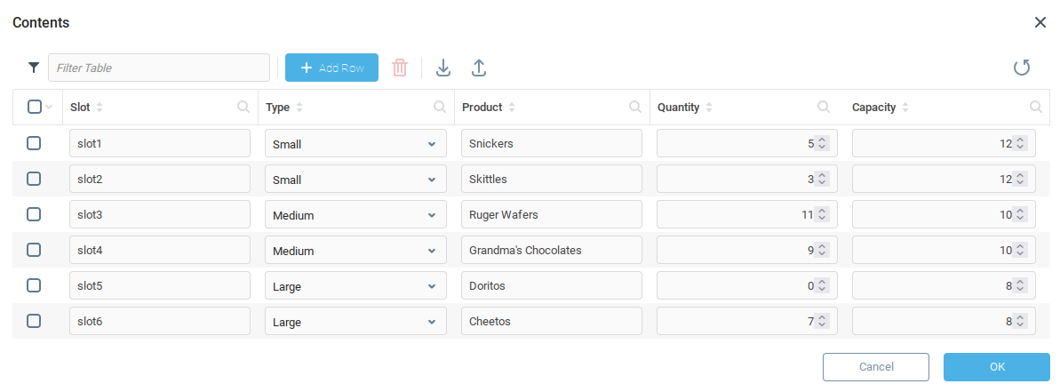Screen dimensions: 1060x392
Task: Check the slot1 row checkbox
Action: click(34, 143)
